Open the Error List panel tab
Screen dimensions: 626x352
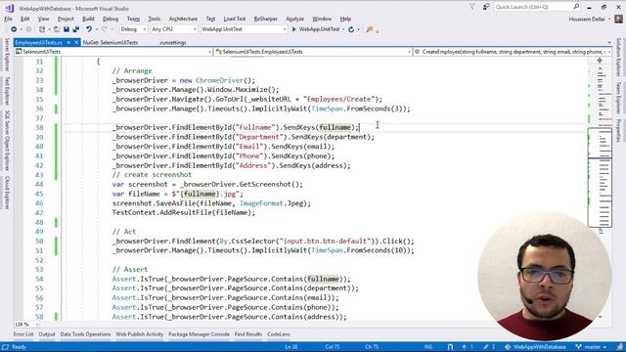23,334
